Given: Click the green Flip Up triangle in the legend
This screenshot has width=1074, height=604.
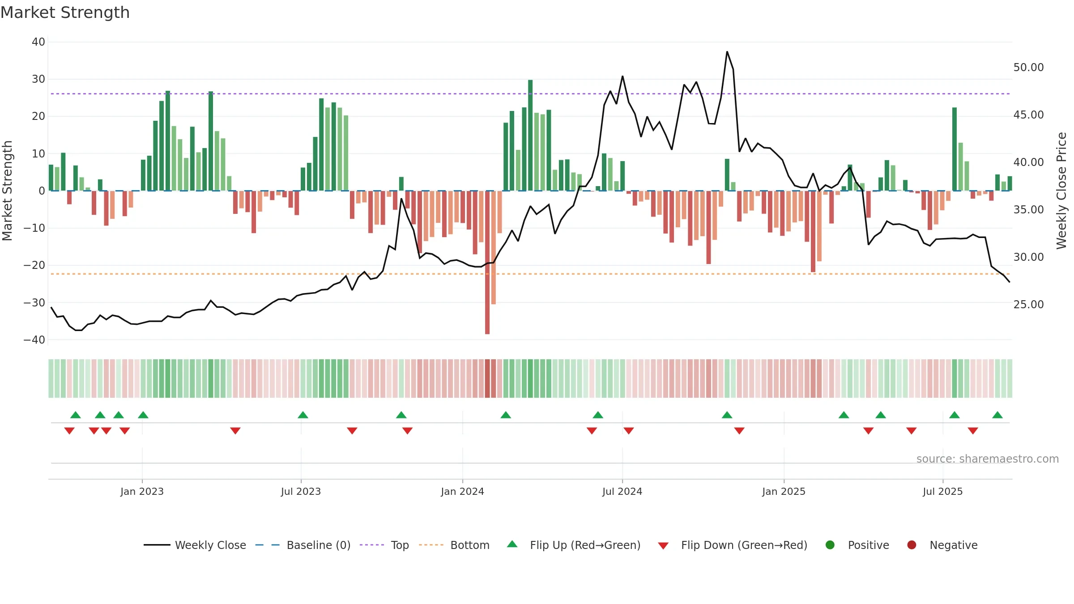Looking at the screenshot, I should [512, 544].
